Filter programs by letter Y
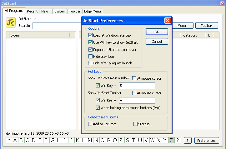This screenshot has width=226, height=149. coord(165,140)
